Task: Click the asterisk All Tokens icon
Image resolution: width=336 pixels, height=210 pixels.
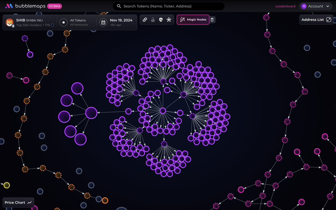Action: (x=63, y=22)
